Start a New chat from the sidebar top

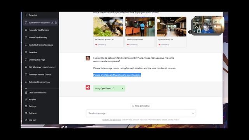click(40, 15)
